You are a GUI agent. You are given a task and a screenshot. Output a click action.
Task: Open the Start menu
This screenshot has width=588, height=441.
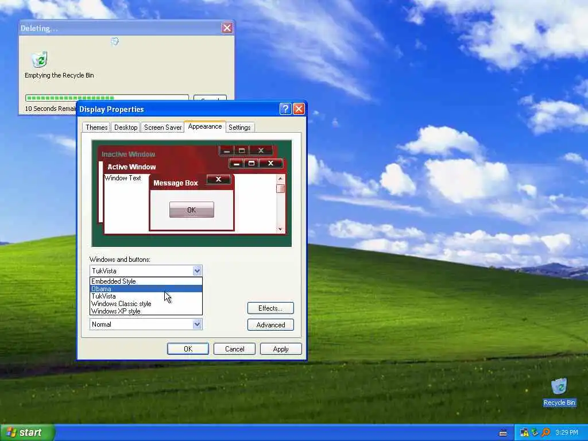(27, 432)
